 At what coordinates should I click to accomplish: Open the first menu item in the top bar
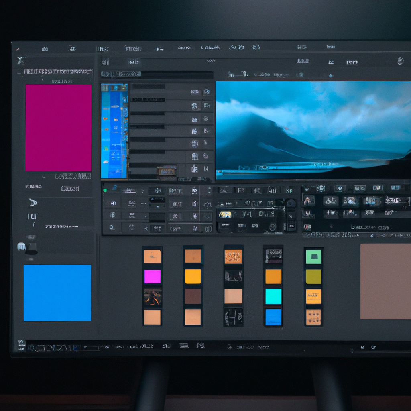[x=45, y=49]
